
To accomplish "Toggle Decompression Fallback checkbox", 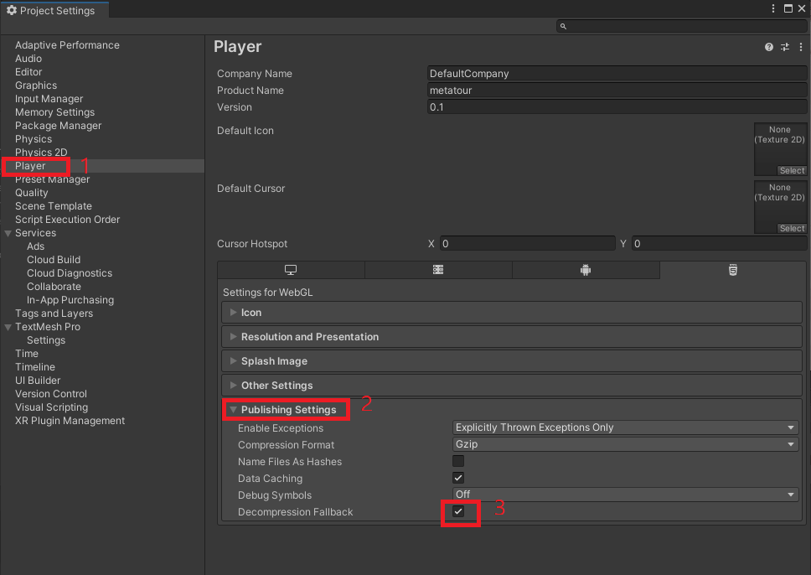I will (458, 511).
